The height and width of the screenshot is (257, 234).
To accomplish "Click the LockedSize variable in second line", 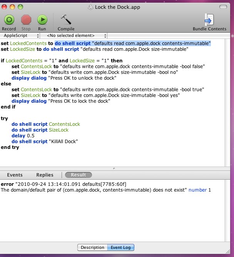I will click(x=22, y=49).
